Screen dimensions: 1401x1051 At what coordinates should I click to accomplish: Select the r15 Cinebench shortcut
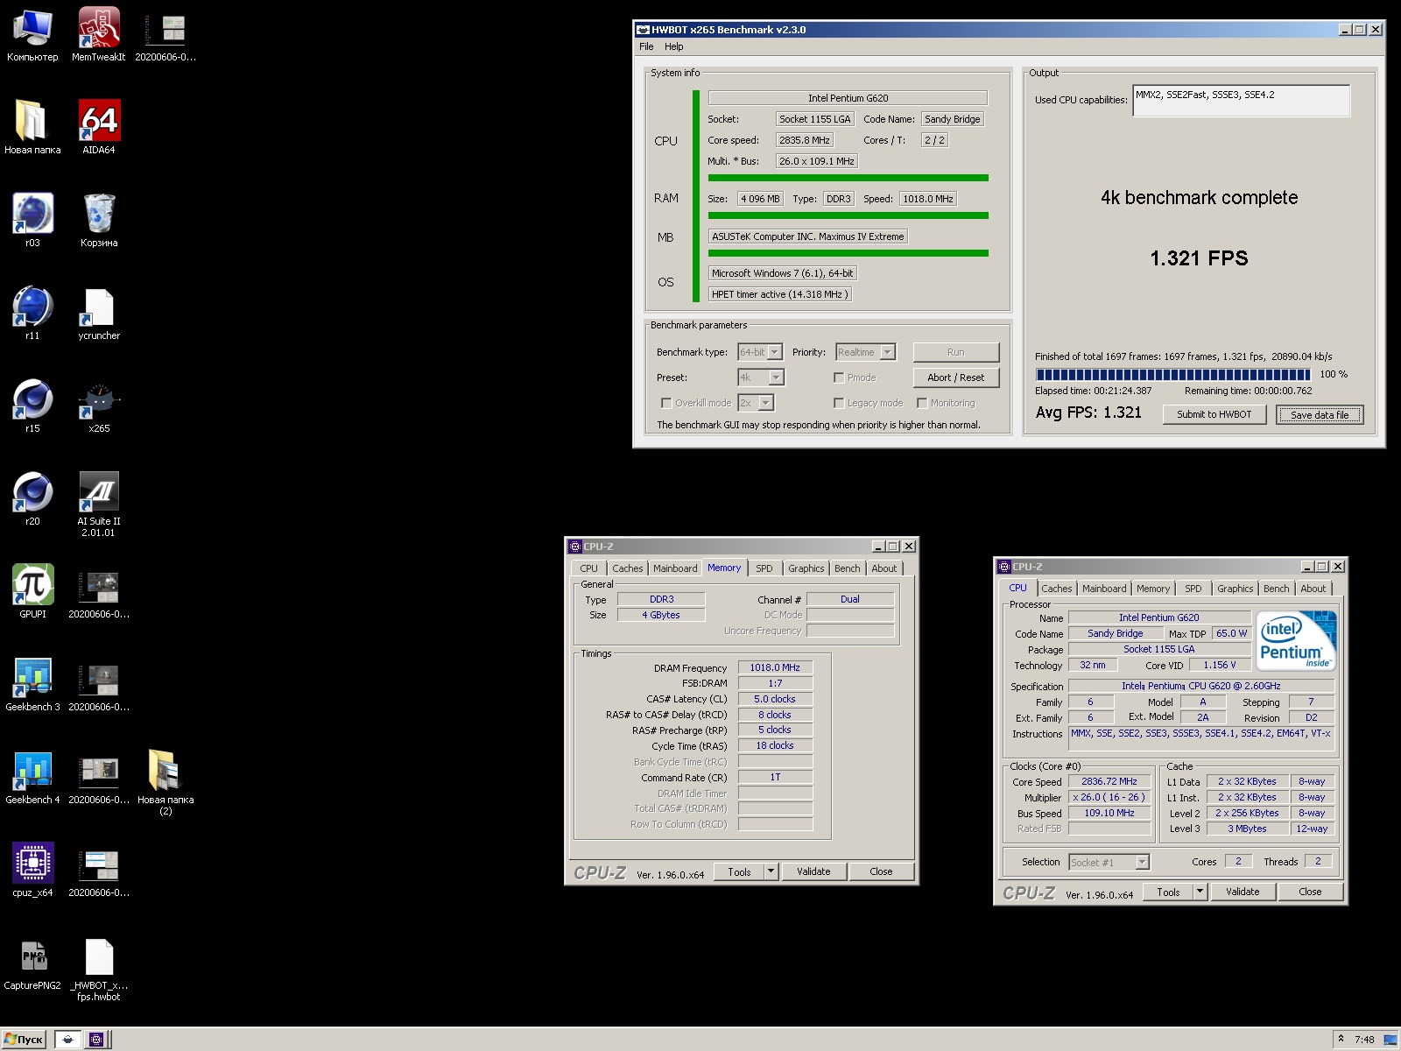pos(32,406)
